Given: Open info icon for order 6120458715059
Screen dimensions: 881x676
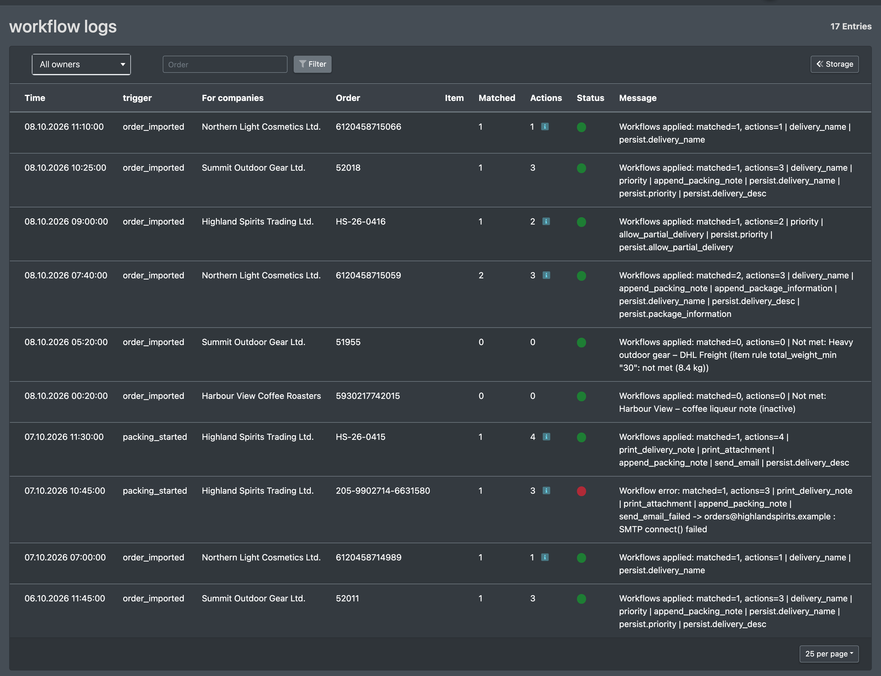Looking at the screenshot, I should coord(546,275).
